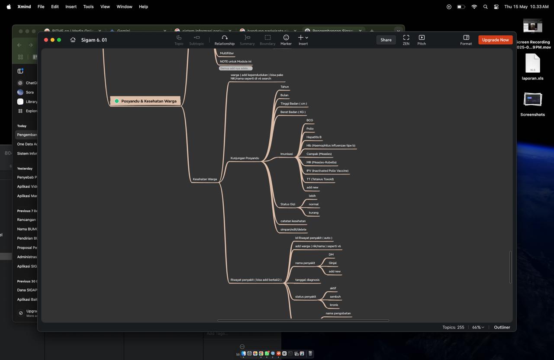Click the Topic toolbar icon

[x=179, y=40]
